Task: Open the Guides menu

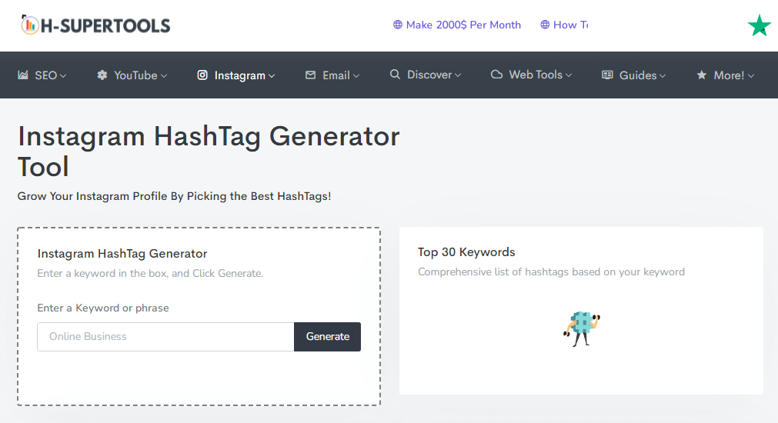Action: (x=638, y=75)
